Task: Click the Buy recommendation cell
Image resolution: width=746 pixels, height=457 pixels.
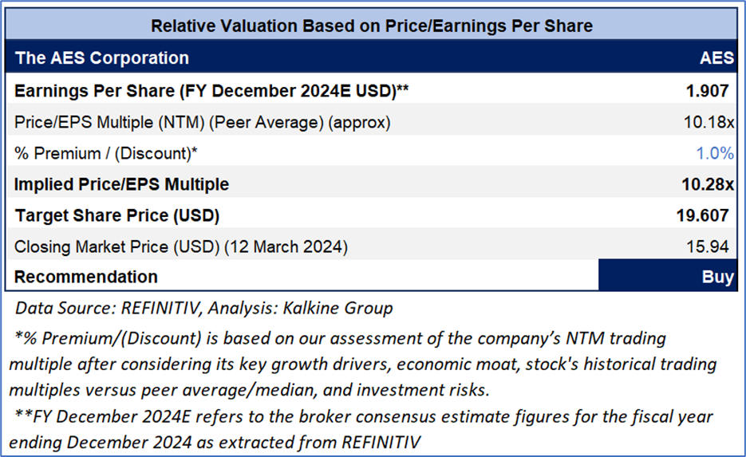Action: [717, 277]
